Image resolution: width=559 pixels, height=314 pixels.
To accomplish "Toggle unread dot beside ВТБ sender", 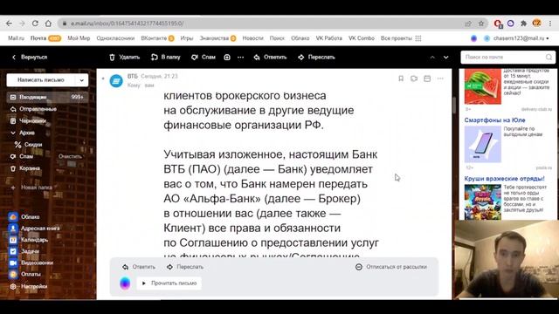I will click(x=103, y=78).
